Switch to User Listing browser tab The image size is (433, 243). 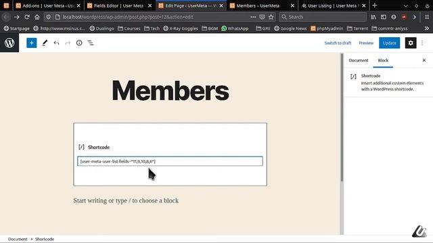point(332,5)
